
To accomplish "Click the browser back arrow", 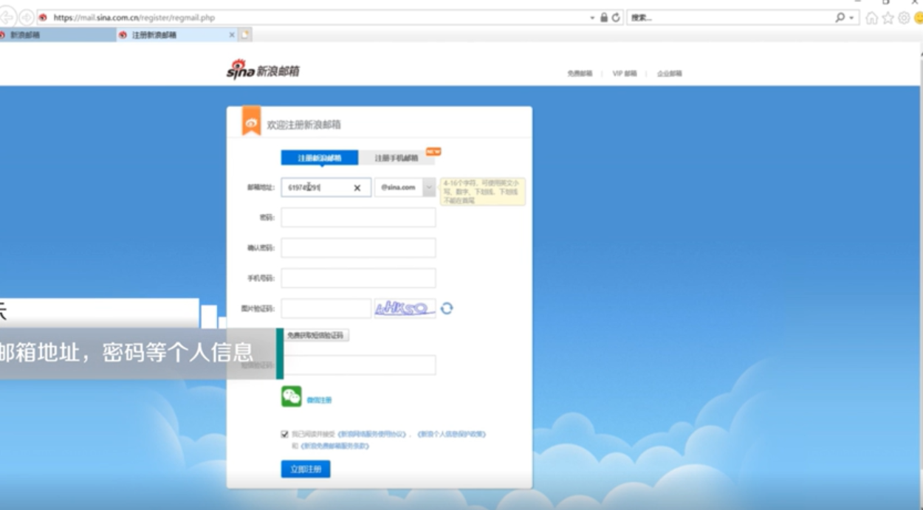I will (7, 17).
